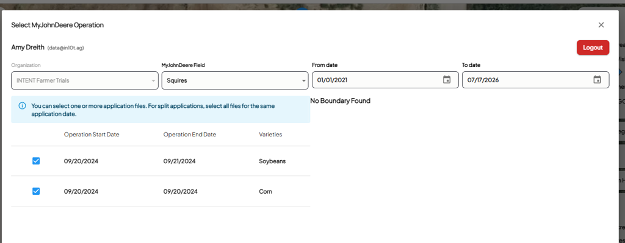Uncheck the Soybeans operation checkbox
This screenshot has height=243, width=625.
click(x=36, y=161)
